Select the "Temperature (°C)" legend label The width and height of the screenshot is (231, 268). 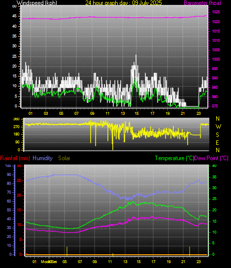pos(174,158)
